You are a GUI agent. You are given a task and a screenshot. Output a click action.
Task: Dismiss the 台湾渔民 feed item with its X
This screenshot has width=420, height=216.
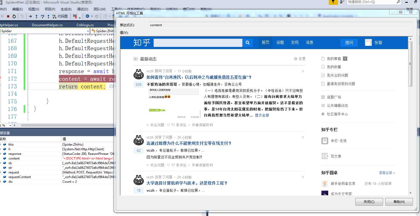(303, 71)
